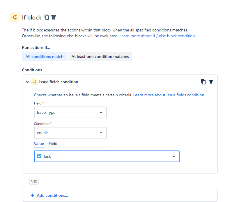Delete the If block with trash icon

[x=54, y=17]
